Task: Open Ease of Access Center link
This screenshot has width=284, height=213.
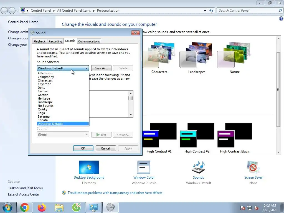Action: point(24,194)
